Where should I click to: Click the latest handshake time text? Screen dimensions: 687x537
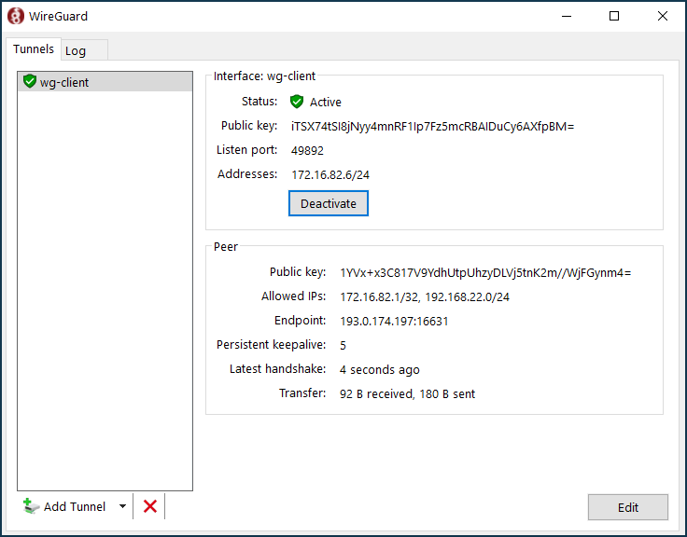(x=379, y=369)
